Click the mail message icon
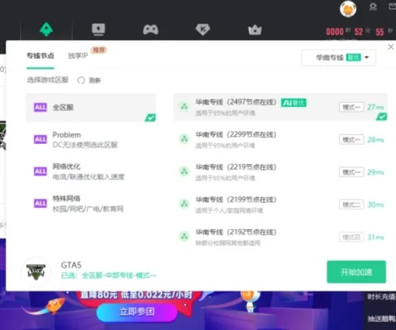This screenshot has height=330, width=396. [x=392, y=7]
